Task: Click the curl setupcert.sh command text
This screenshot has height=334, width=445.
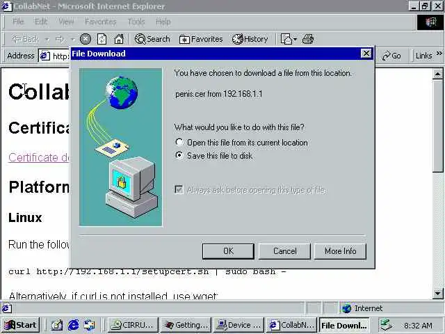Action: pyautogui.click(x=147, y=272)
